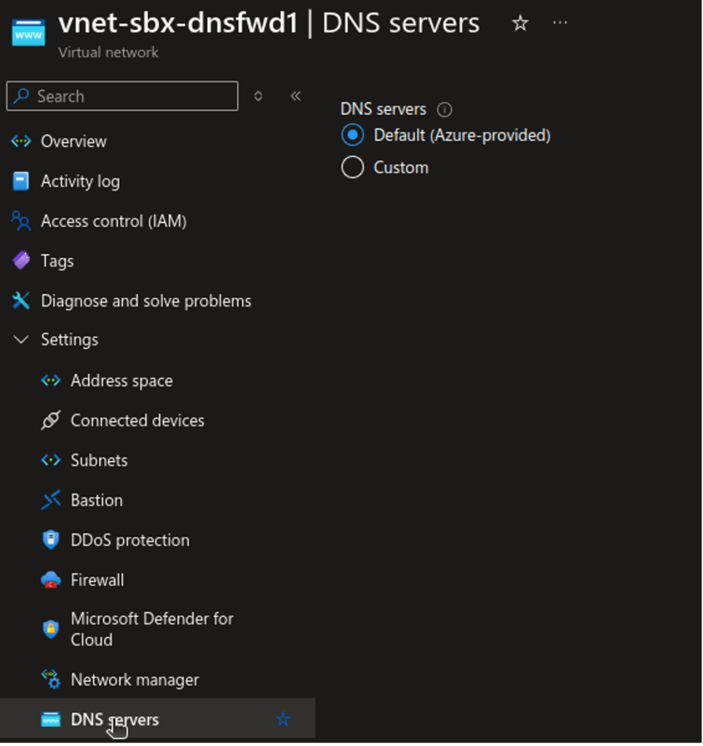
Task: Select Default (Azure-provided) DNS servers
Action: tap(351, 135)
